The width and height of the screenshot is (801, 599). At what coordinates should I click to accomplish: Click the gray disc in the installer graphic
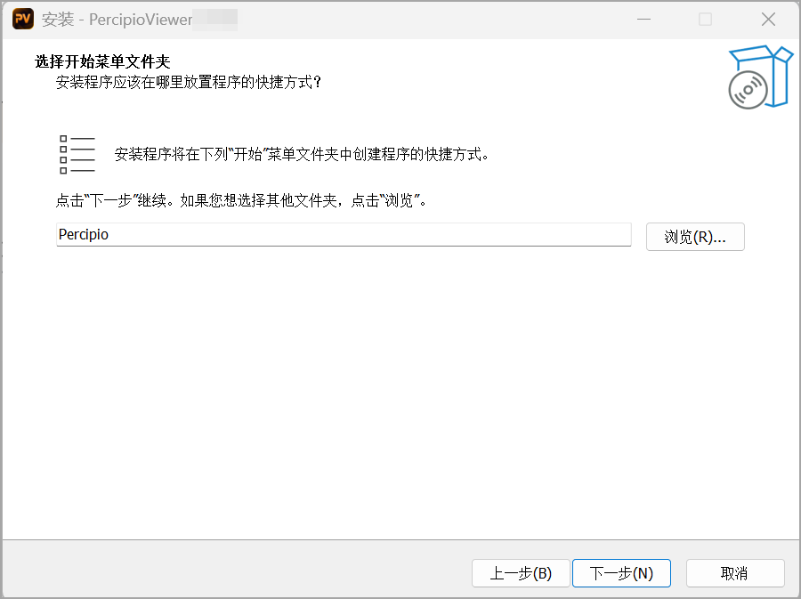(x=748, y=91)
